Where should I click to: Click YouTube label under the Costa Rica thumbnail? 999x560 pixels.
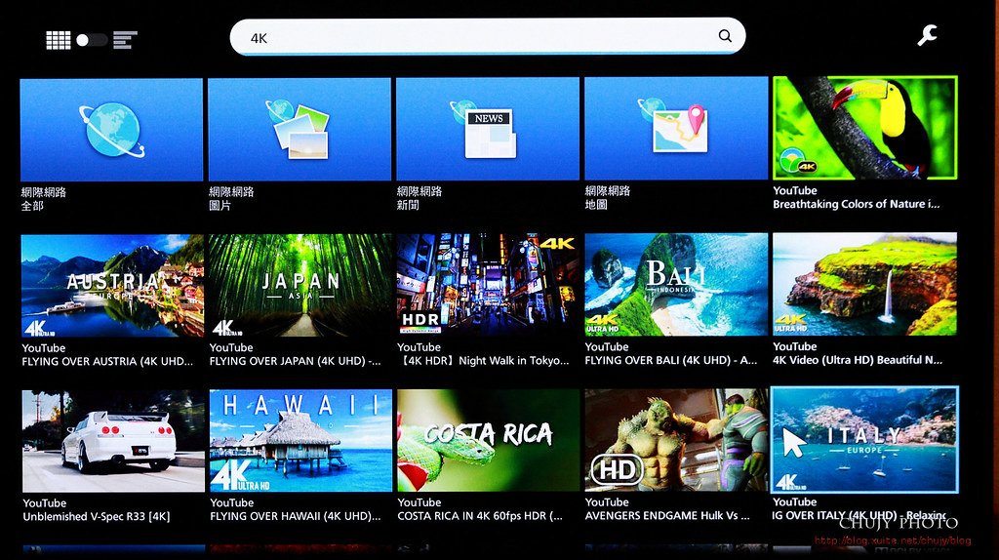pos(420,502)
